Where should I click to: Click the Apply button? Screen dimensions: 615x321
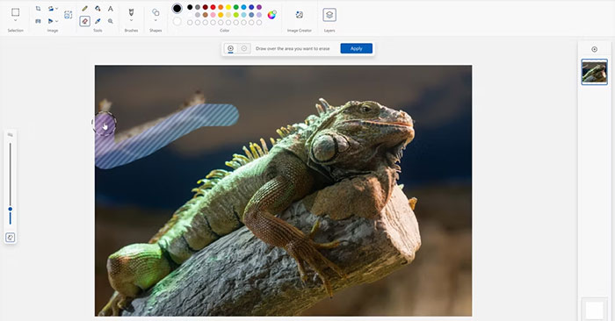click(x=357, y=48)
